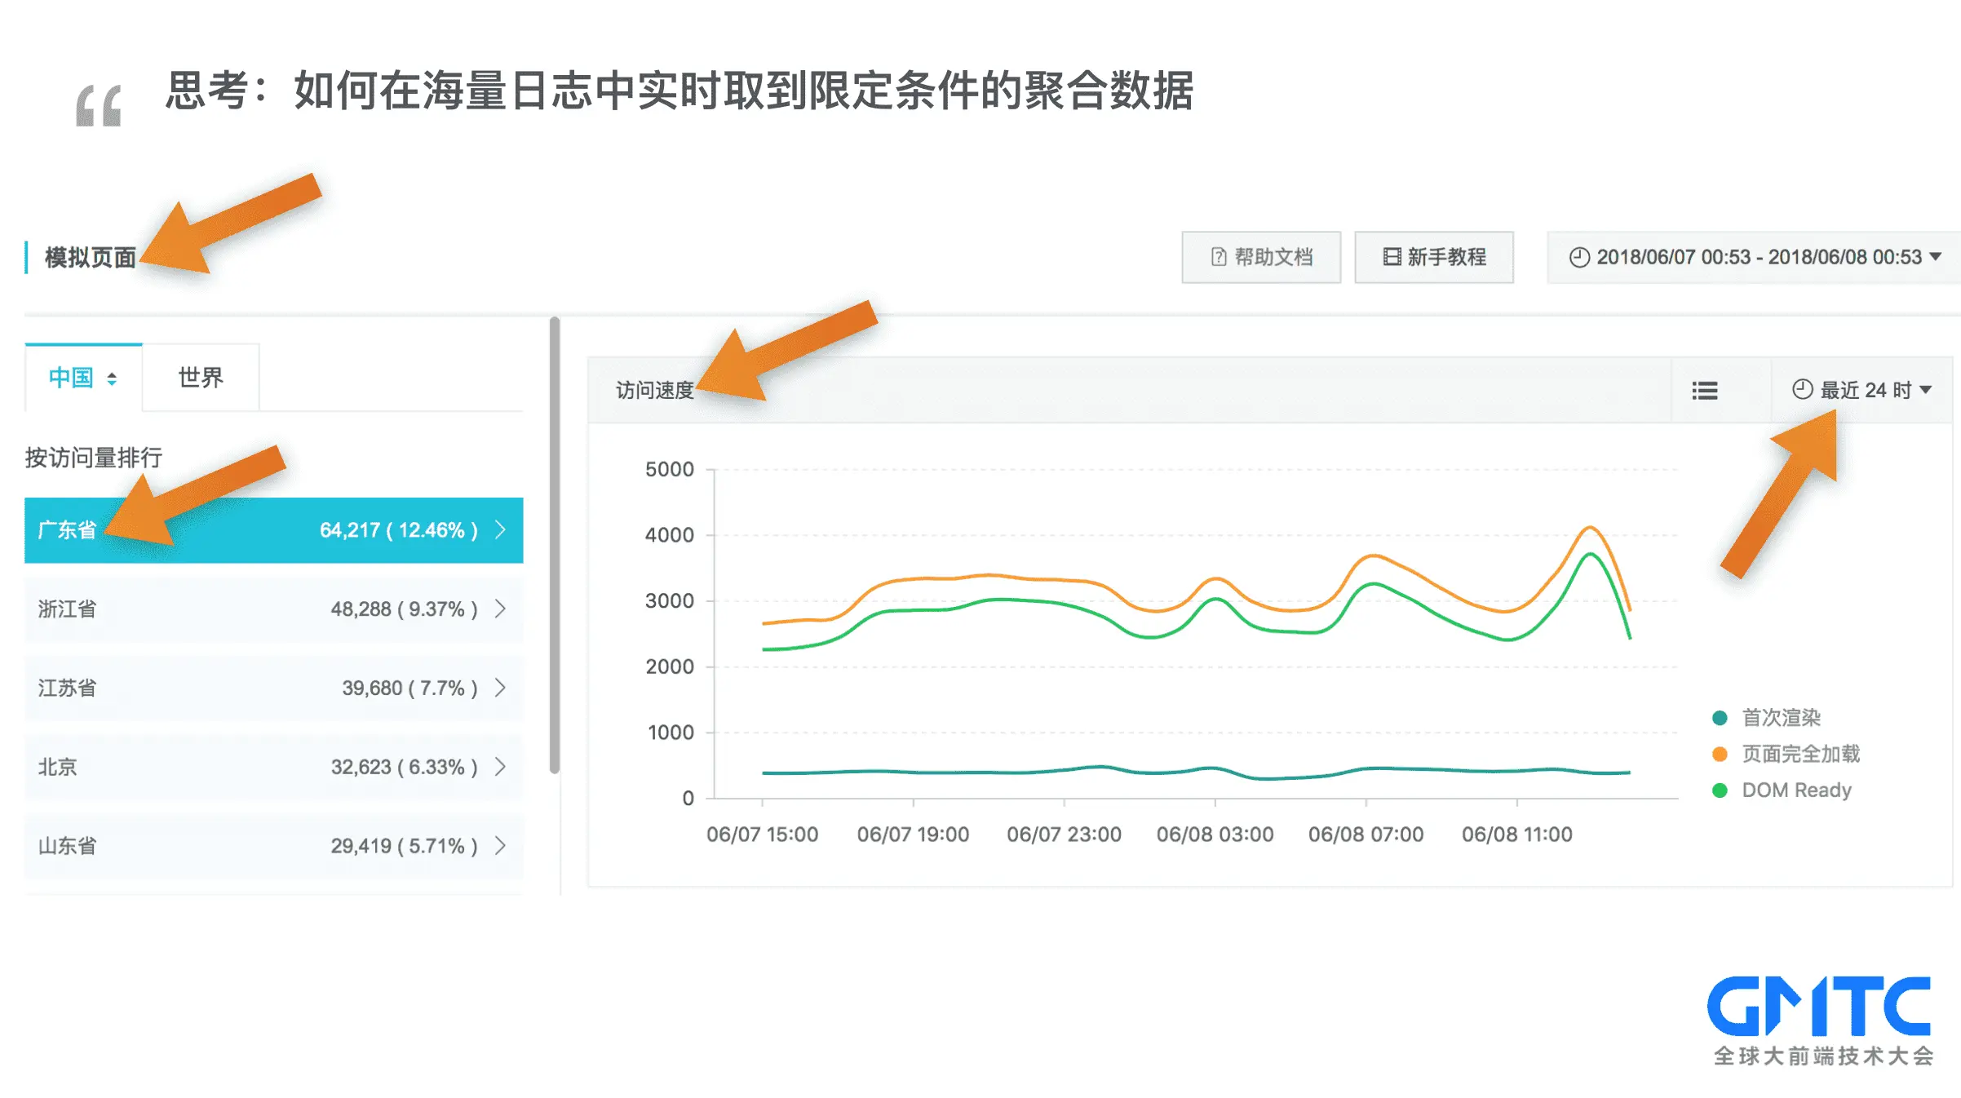The image size is (1961, 1098).
Task: Click the clock icon in date range picker
Action: pos(1579,257)
